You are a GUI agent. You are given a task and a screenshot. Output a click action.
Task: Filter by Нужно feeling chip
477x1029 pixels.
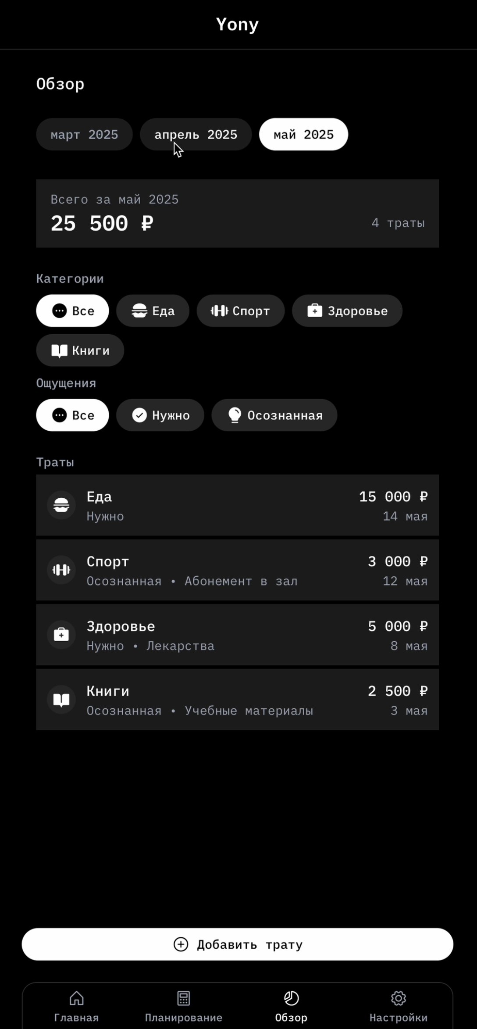160,415
